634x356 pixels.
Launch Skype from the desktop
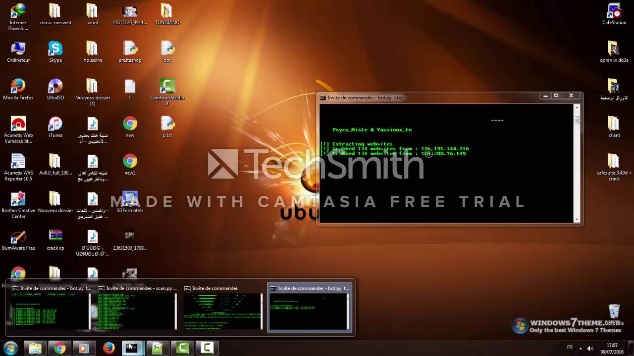click(55, 51)
